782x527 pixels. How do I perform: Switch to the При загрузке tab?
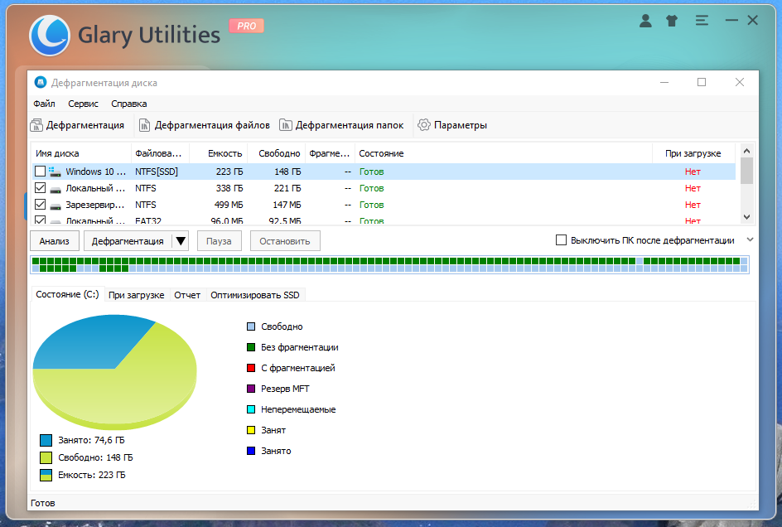pyautogui.click(x=136, y=295)
